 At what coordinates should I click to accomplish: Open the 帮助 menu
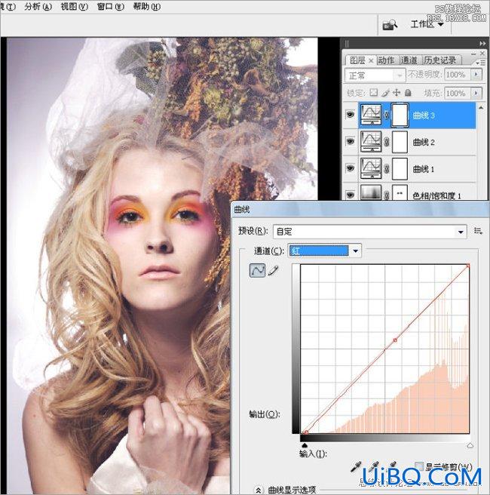(146, 7)
